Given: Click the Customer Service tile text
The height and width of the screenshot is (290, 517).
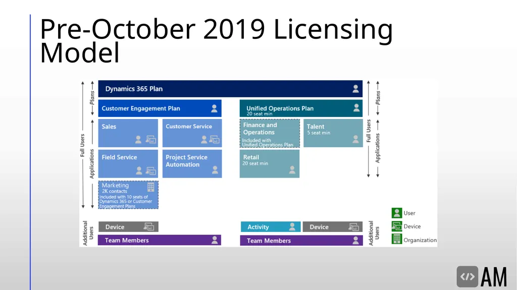Looking at the screenshot, I should [x=189, y=126].
